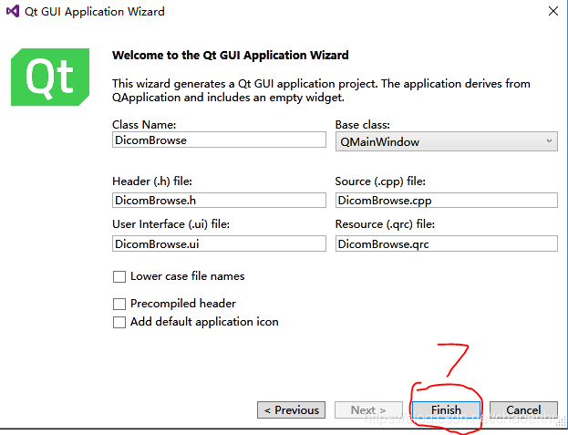Go back with the Previous button

click(291, 409)
